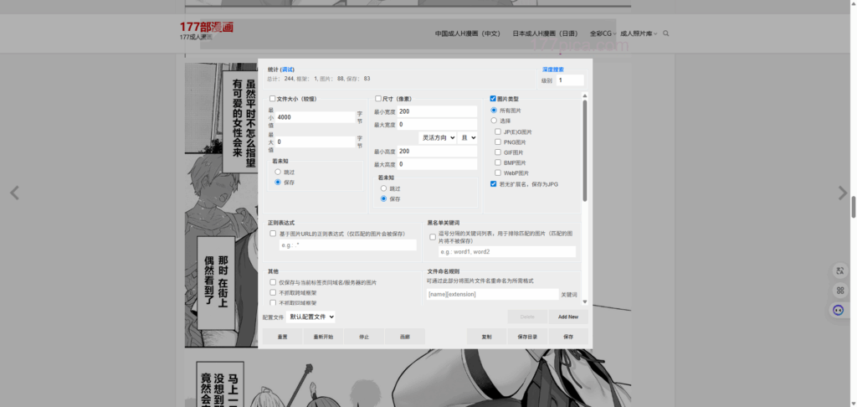Click the translate icon in right sidebar
857x407 pixels.
[839, 270]
